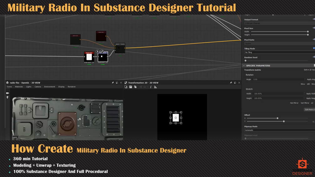Click Apply Width button
This screenshot has height=177, width=315.
tap(311, 94)
